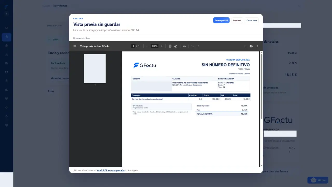Zoom out the PDF with minus icon
Image resolution: width=332 pixels, height=187 pixels.
(147, 46)
